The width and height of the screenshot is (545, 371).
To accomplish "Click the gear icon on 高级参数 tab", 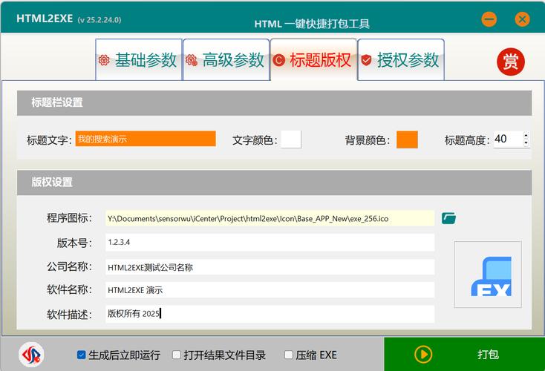I will click(x=192, y=60).
